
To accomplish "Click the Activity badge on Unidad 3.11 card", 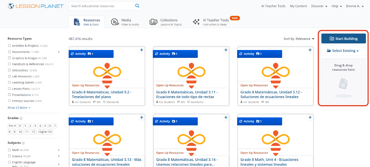I will point(175,54).
